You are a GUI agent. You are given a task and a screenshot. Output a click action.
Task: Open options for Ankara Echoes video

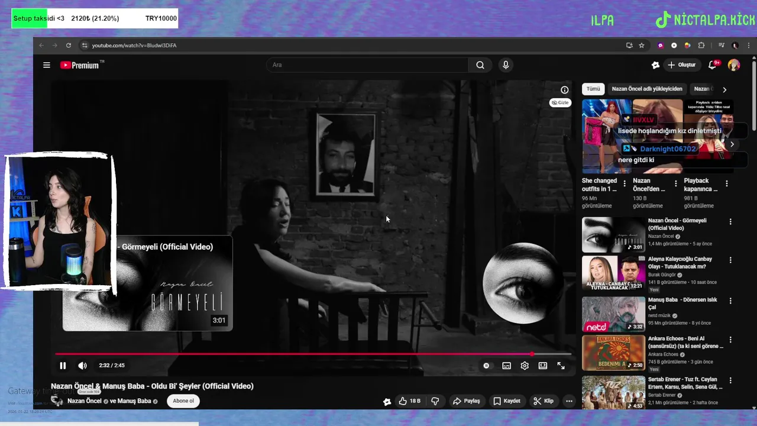[730, 340]
